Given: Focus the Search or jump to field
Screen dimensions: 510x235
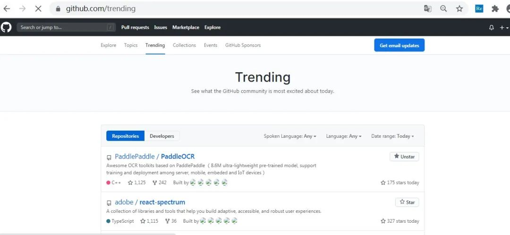Looking at the screenshot, I should coord(66,27).
